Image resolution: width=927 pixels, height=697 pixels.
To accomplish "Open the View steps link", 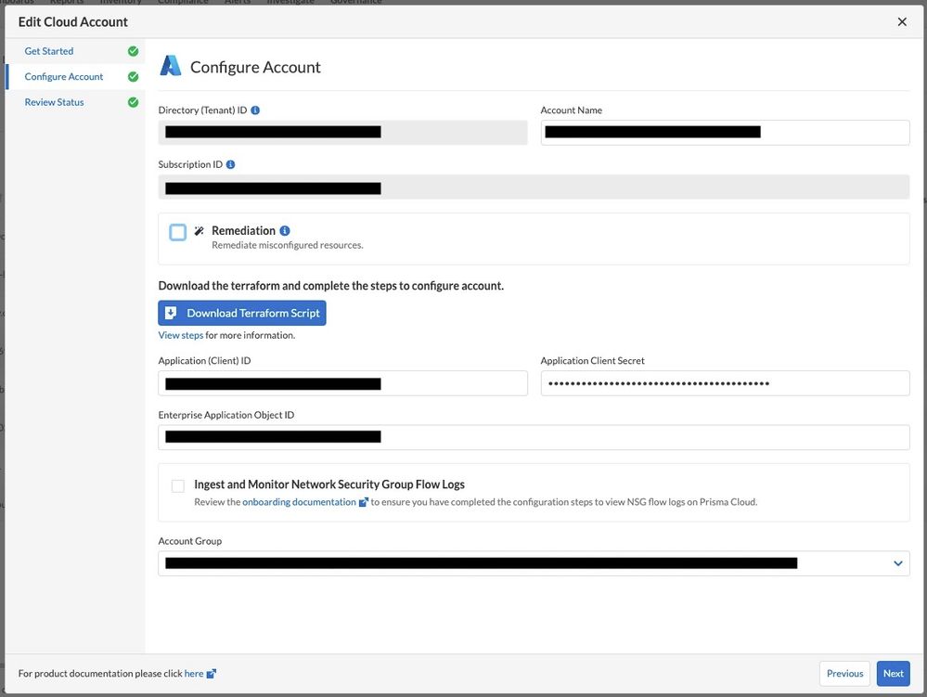I will (x=180, y=335).
